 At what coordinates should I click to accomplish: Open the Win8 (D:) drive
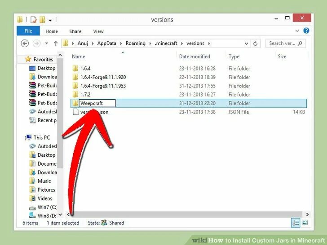[47, 216]
